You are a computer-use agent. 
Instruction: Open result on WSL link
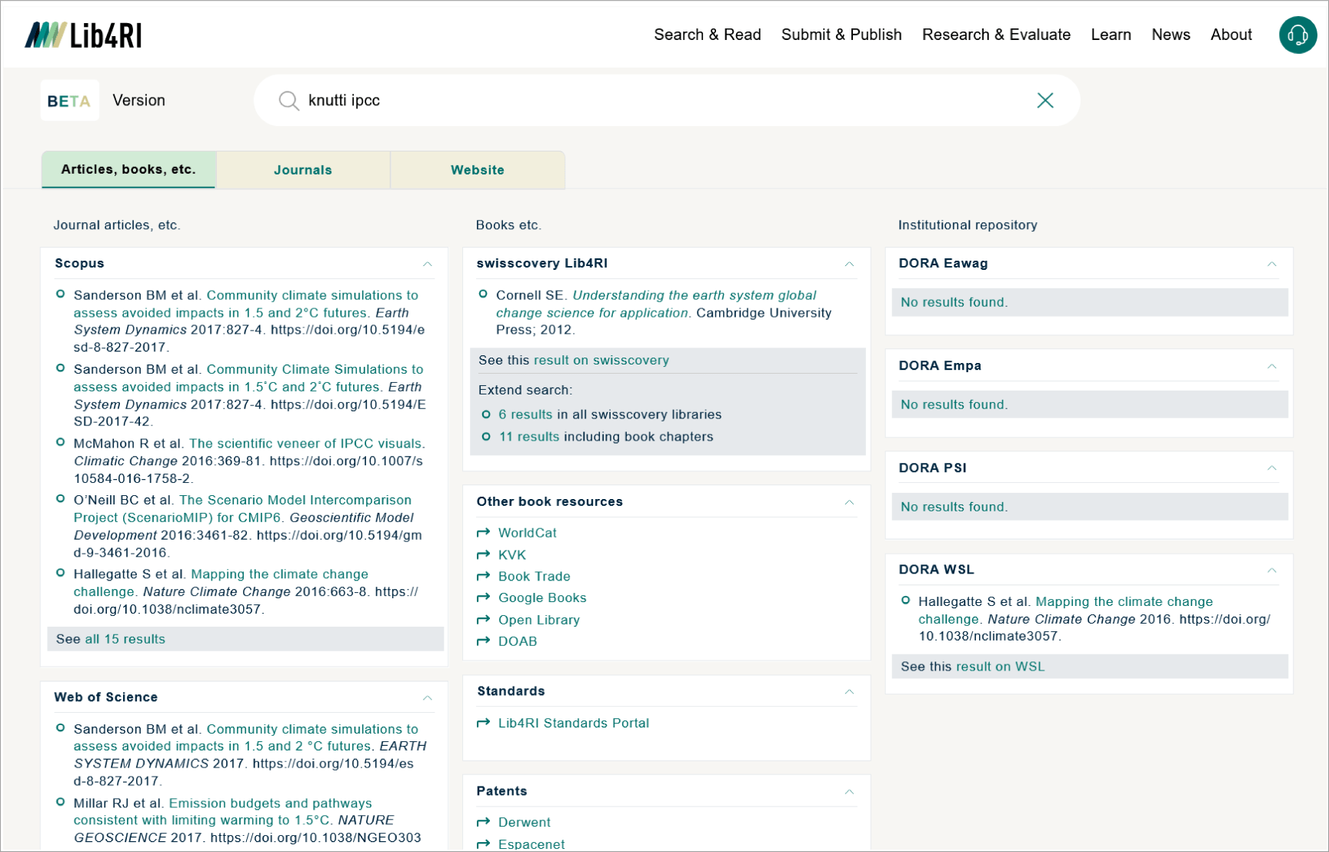tap(1000, 667)
